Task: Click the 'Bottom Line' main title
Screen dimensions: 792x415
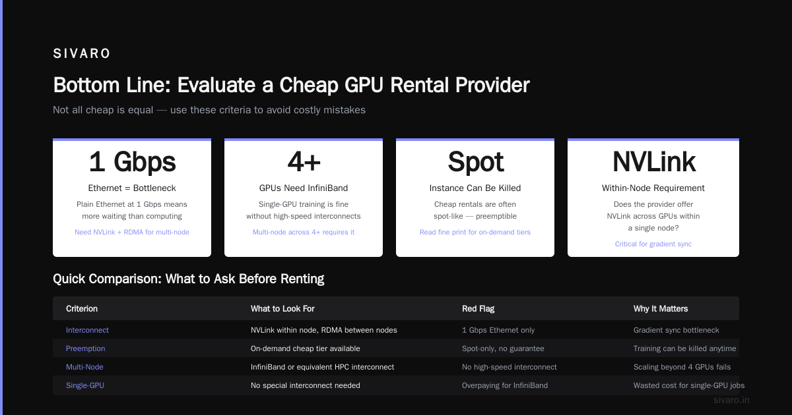Action: click(x=291, y=85)
